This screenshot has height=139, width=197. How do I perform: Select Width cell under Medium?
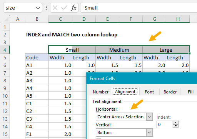[107, 57]
